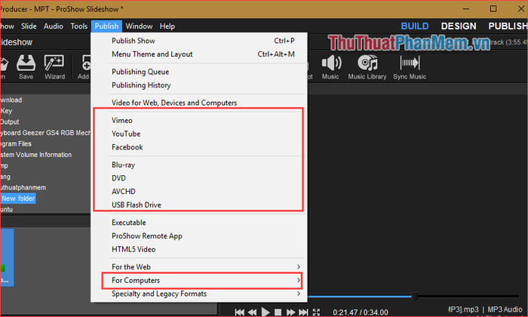Viewport: 528px width, 317px height.
Task: Open the Audio menu
Action: (54, 26)
